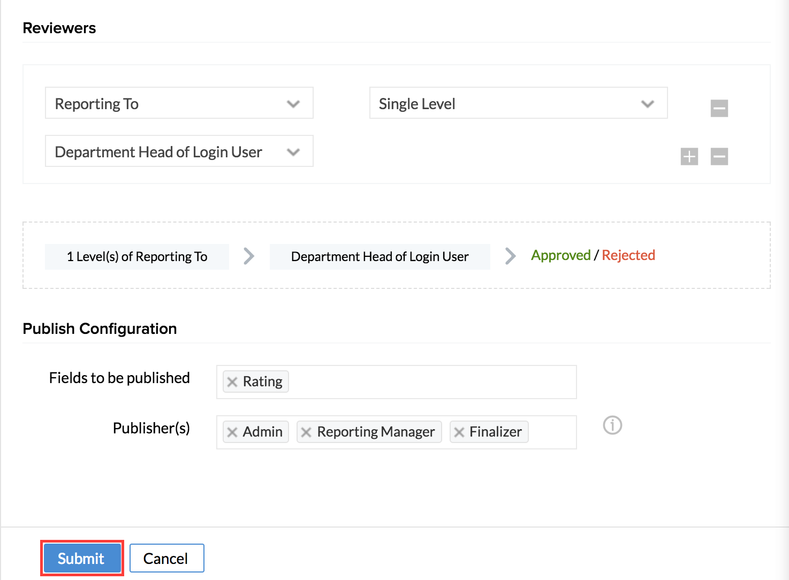Viewport: 789px width, 580px height.
Task: Remove Reporting Manager from publishers
Action: (x=306, y=432)
